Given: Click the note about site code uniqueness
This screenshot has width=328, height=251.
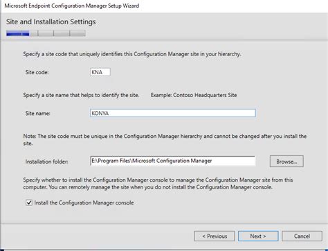Looking at the screenshot, I should coord(165,139).
